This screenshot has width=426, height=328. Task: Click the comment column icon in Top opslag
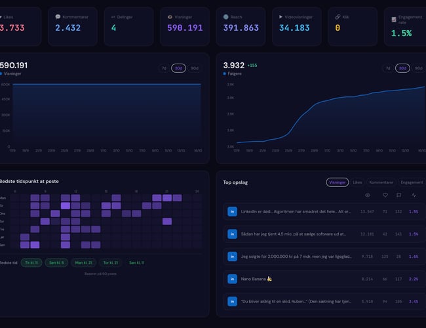399,195
